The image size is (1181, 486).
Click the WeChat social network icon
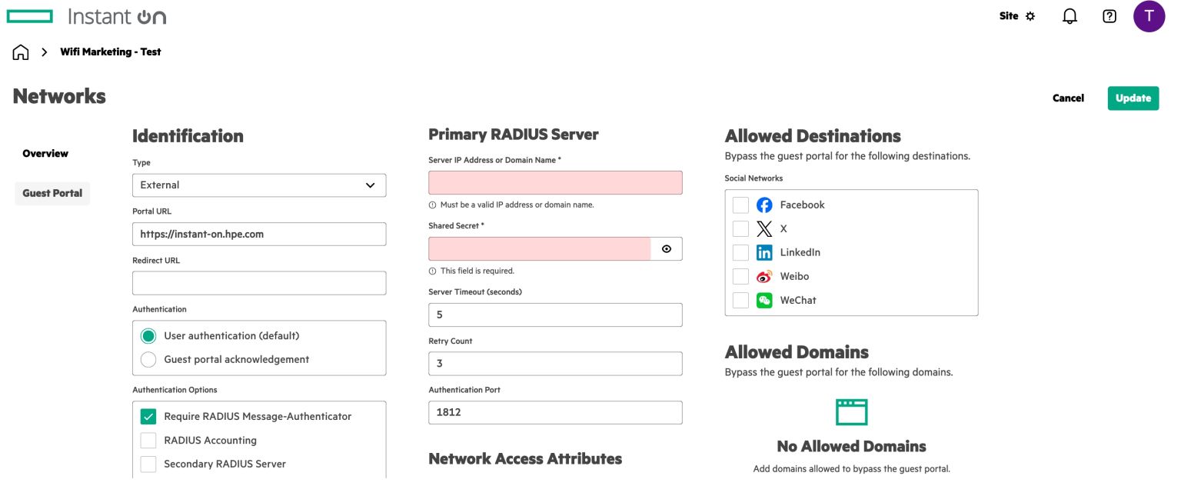[764, 300]
